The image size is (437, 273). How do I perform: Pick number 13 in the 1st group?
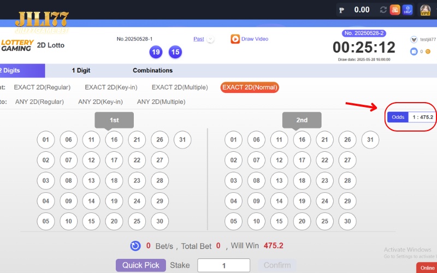click(91, 181)
